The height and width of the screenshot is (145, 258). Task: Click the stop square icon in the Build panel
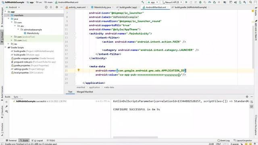(x=6, y=102)
